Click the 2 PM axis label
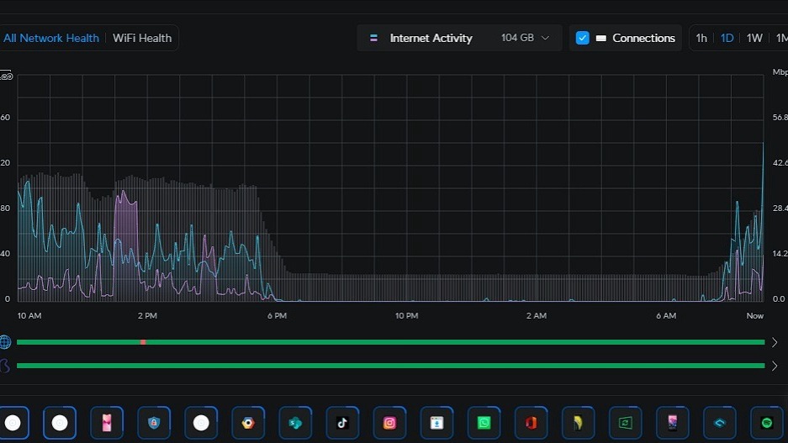Image resolution: width=788 pixels, height=443 pixels. pos(147,316)
